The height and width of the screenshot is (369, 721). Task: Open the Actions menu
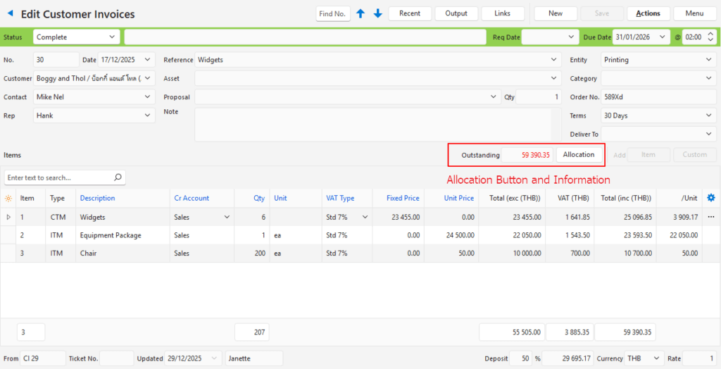point(648,13)
